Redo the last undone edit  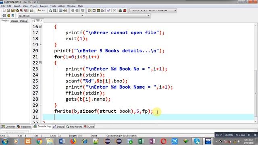tap(43, 10)
